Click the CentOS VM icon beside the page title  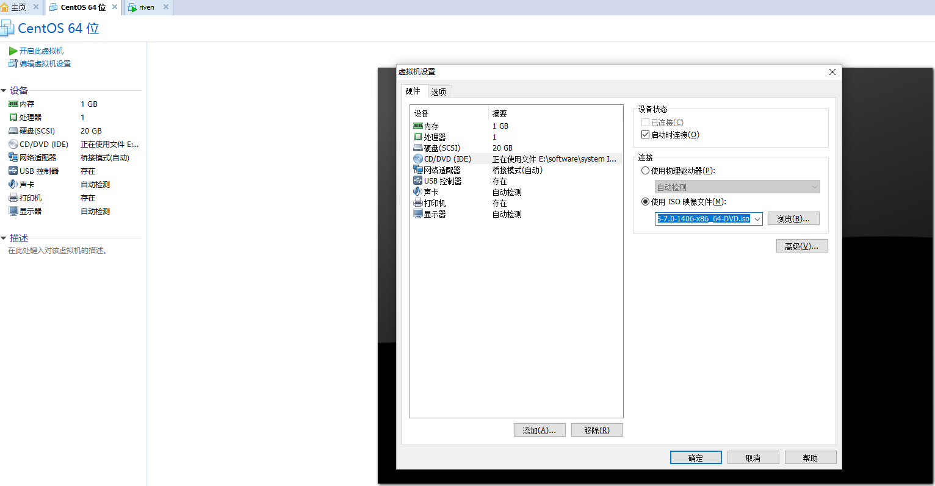point(7,28)
